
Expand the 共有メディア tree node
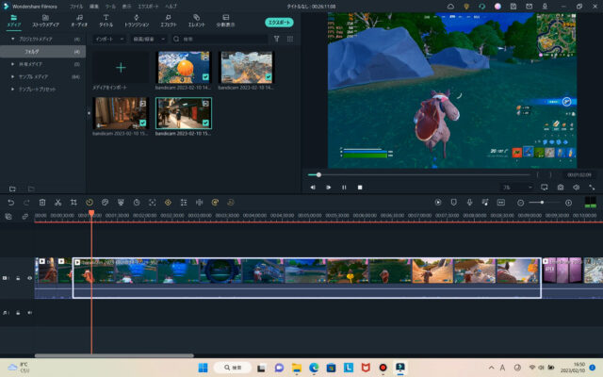12,64
